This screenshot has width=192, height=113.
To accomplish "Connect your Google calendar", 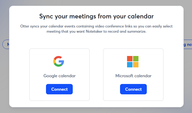I will (x=59, y=89).
